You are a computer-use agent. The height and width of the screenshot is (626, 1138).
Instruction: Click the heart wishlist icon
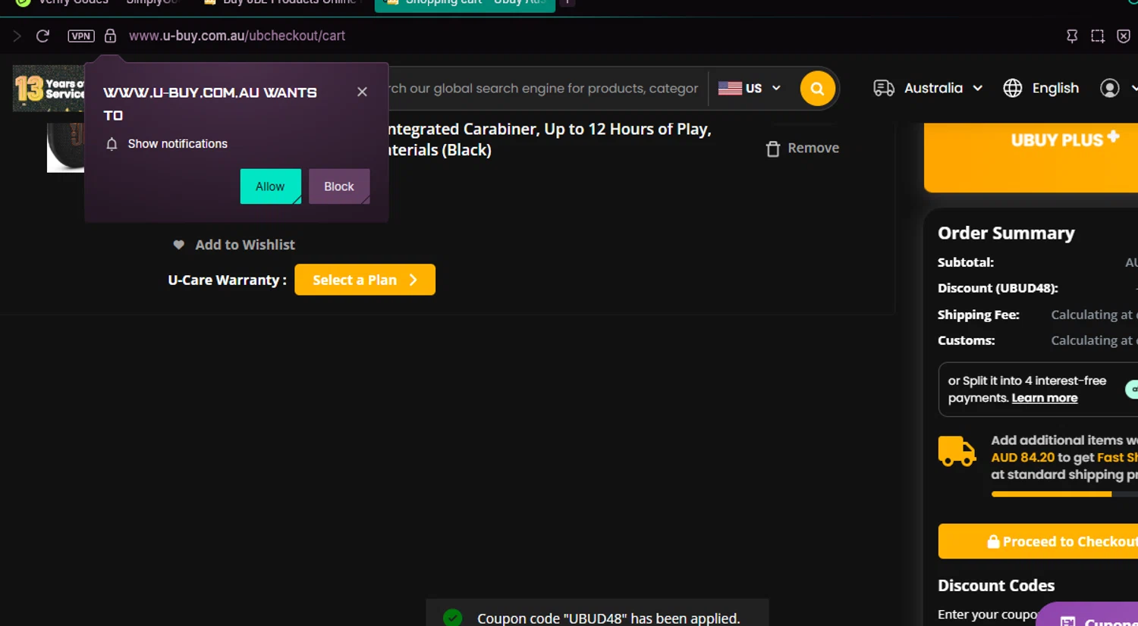coord(179,245)
